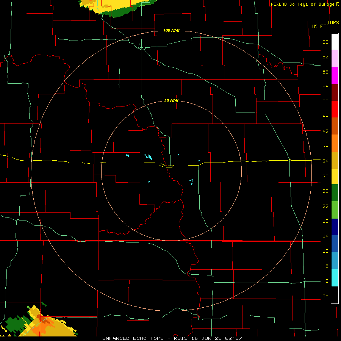341x341 pixels.
Task: Click the legend value 26
Action: [x=325, y=191]
